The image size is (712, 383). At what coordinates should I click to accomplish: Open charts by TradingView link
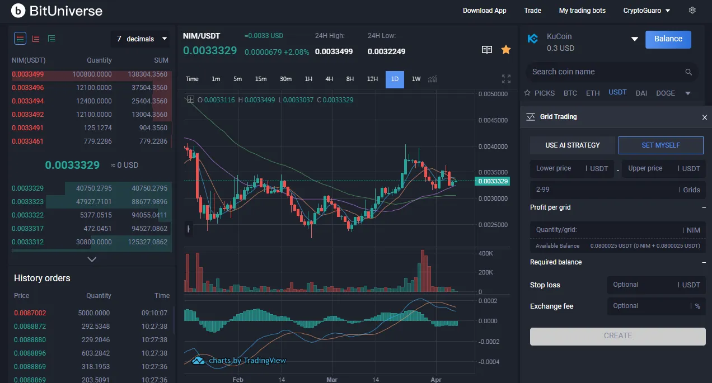[239, 361]
